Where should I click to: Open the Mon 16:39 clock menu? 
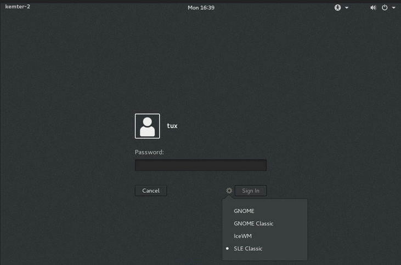point(201,8)
